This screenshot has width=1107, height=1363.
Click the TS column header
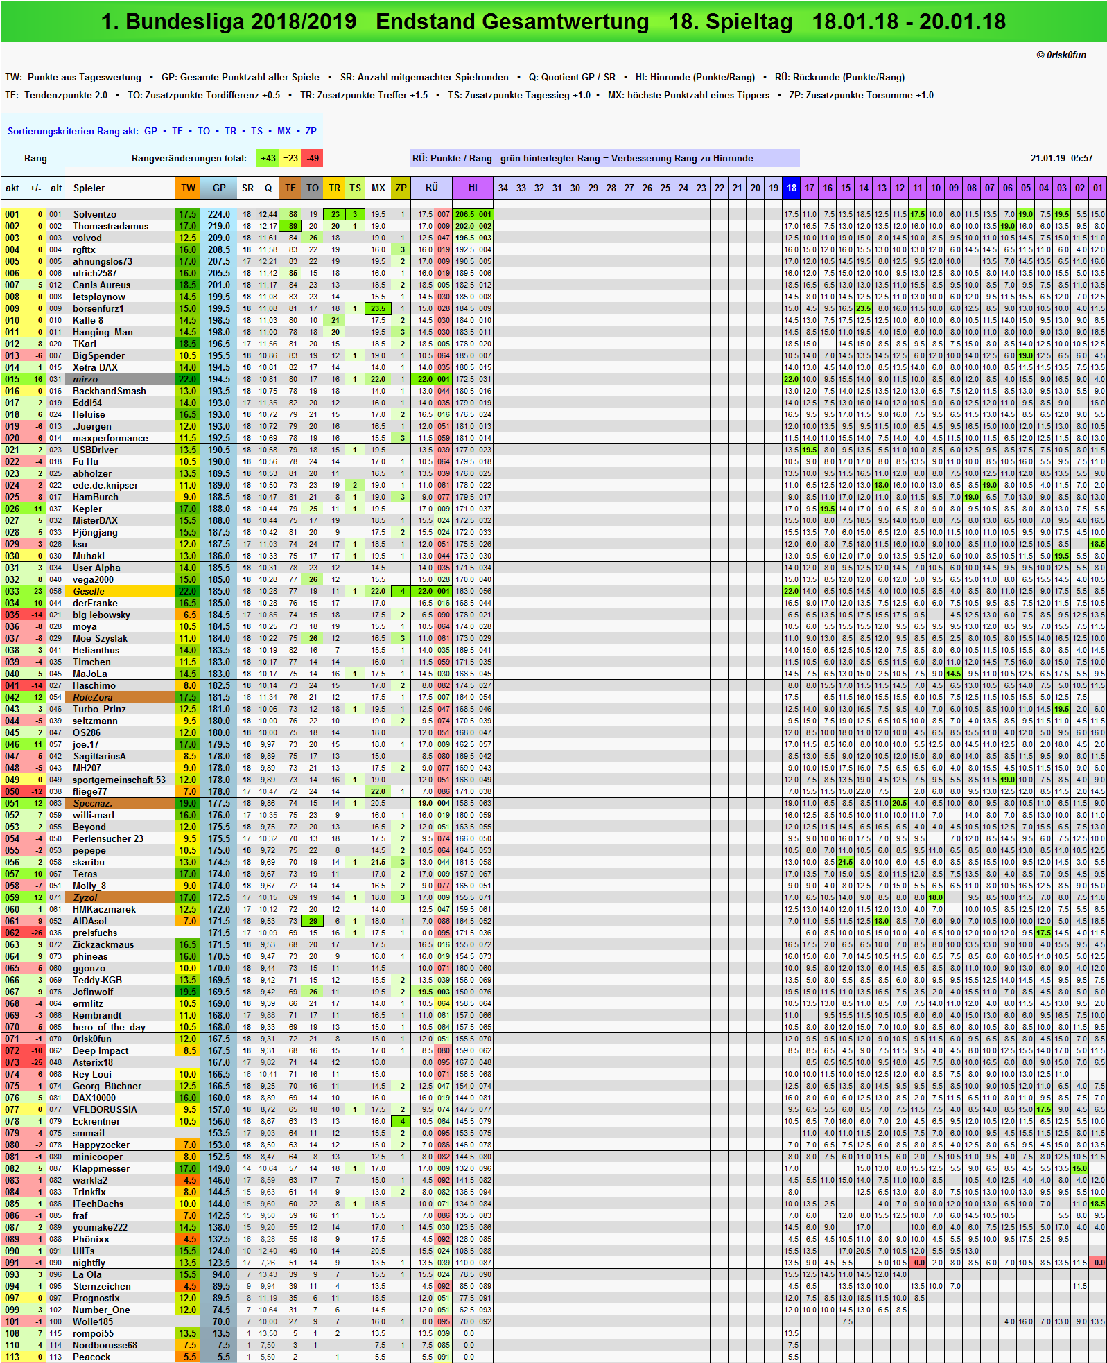coord(355,188)
